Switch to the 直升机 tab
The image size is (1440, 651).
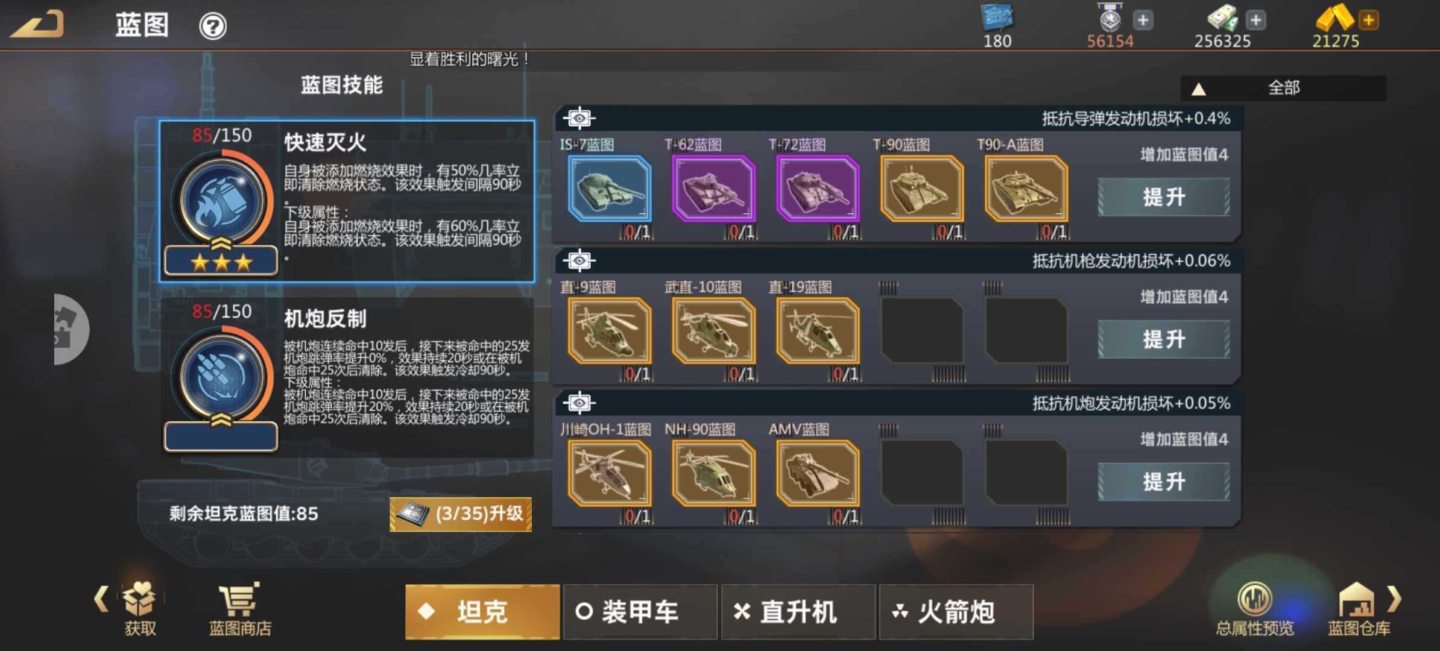[x=798, y=612]
